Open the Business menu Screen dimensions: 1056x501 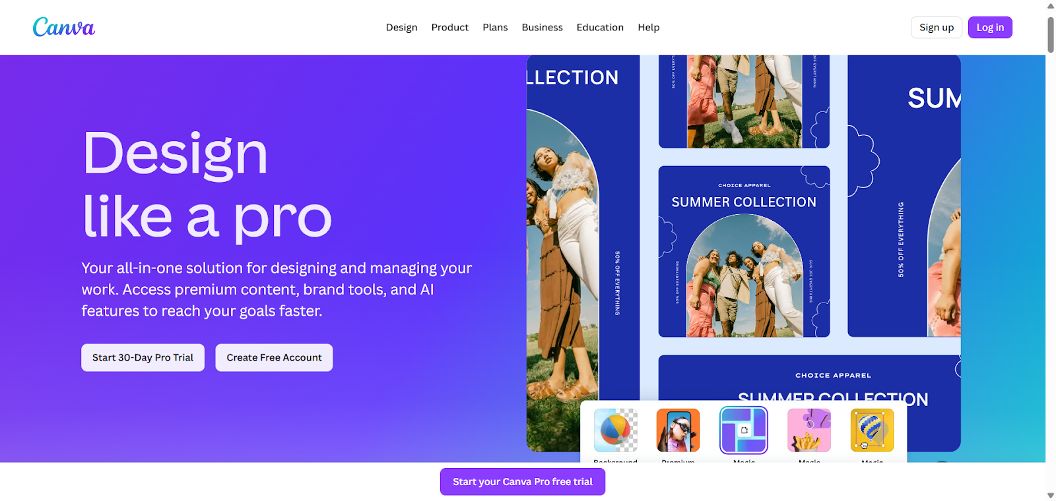[x=542, y=27]
